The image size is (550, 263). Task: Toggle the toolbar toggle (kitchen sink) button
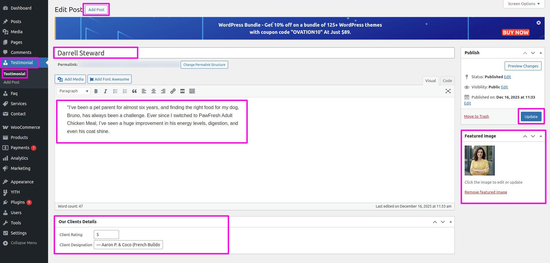192,91
